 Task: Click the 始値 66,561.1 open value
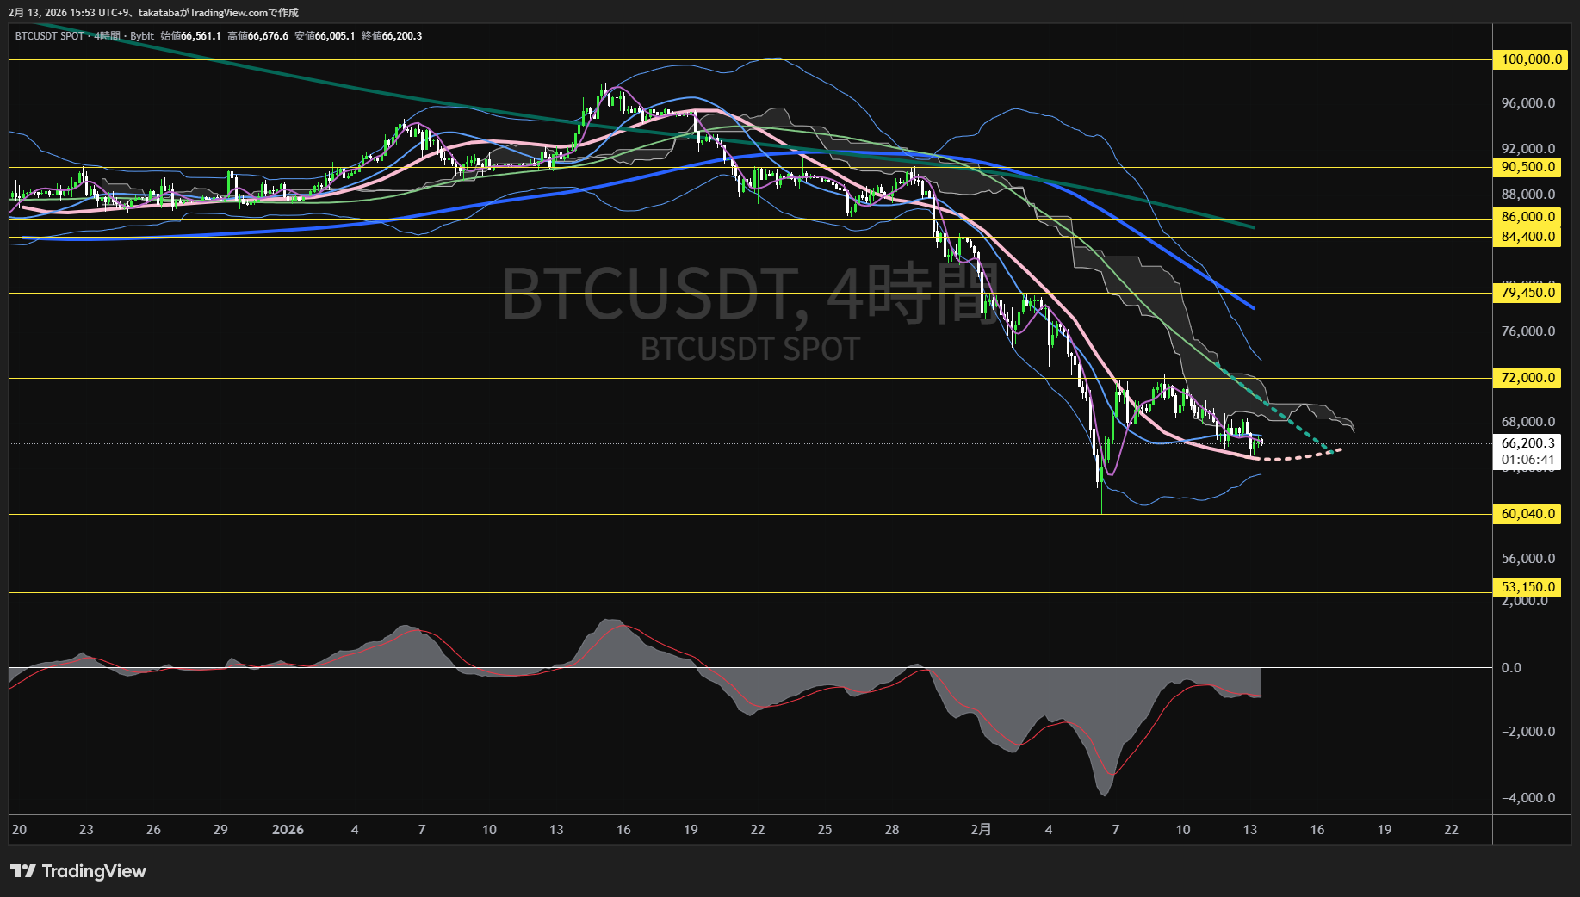(191, 36)
